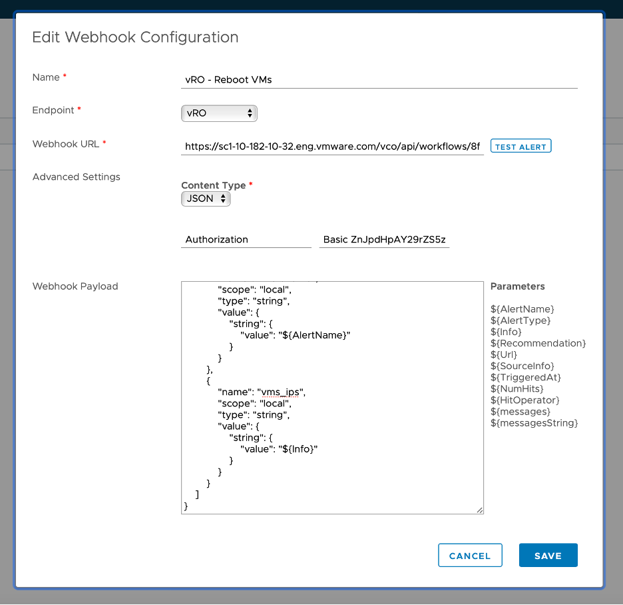This screenshot has width=623, height=605.
Task: Cancel the webhook configuration dialog
Action: [x=469, y=555]
